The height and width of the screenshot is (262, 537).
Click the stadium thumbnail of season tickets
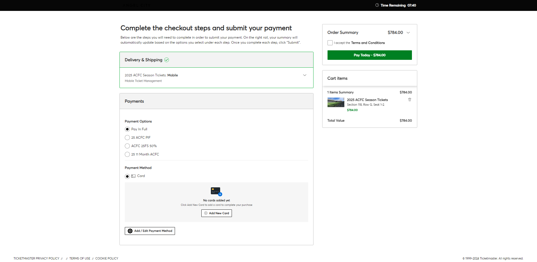pyautogui.click(x=336, y=102)
